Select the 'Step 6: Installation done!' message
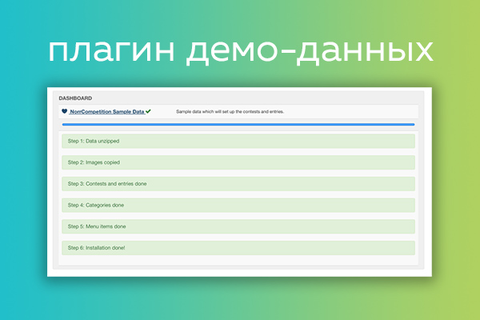 tap(238, 248)
